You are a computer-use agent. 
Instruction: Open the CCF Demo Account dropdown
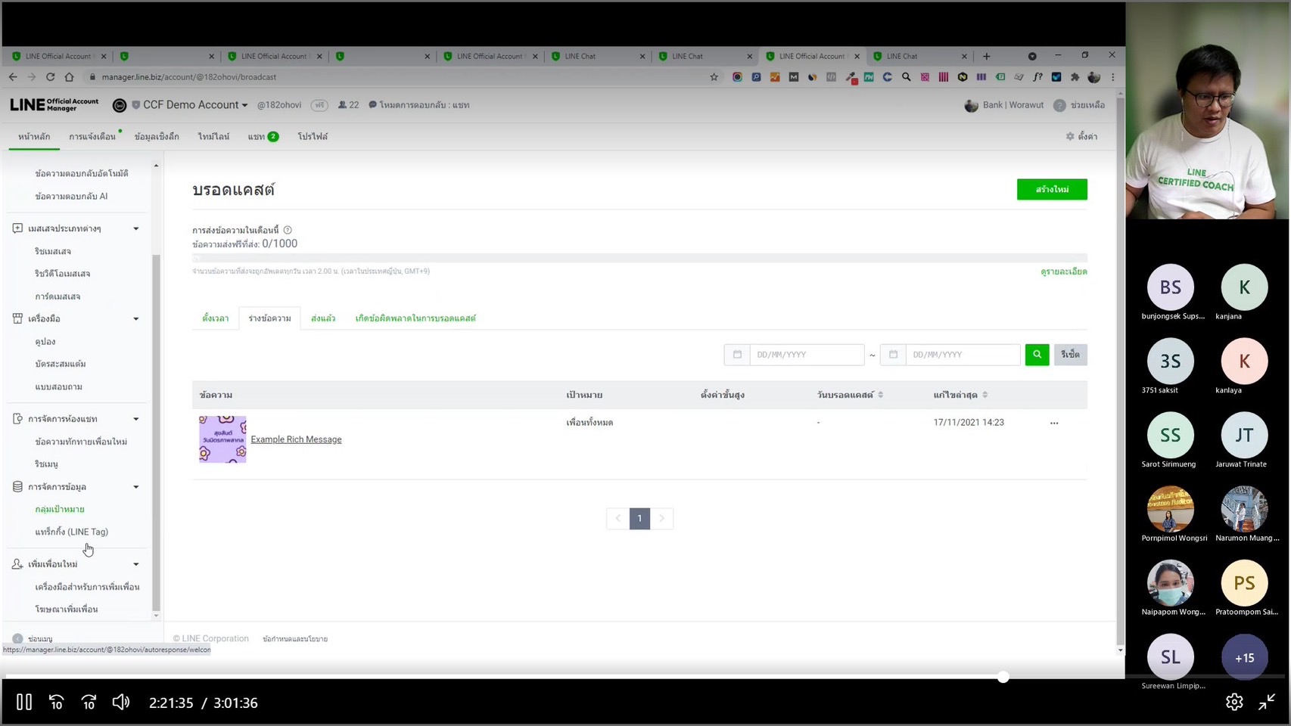(x=195, y=105)
